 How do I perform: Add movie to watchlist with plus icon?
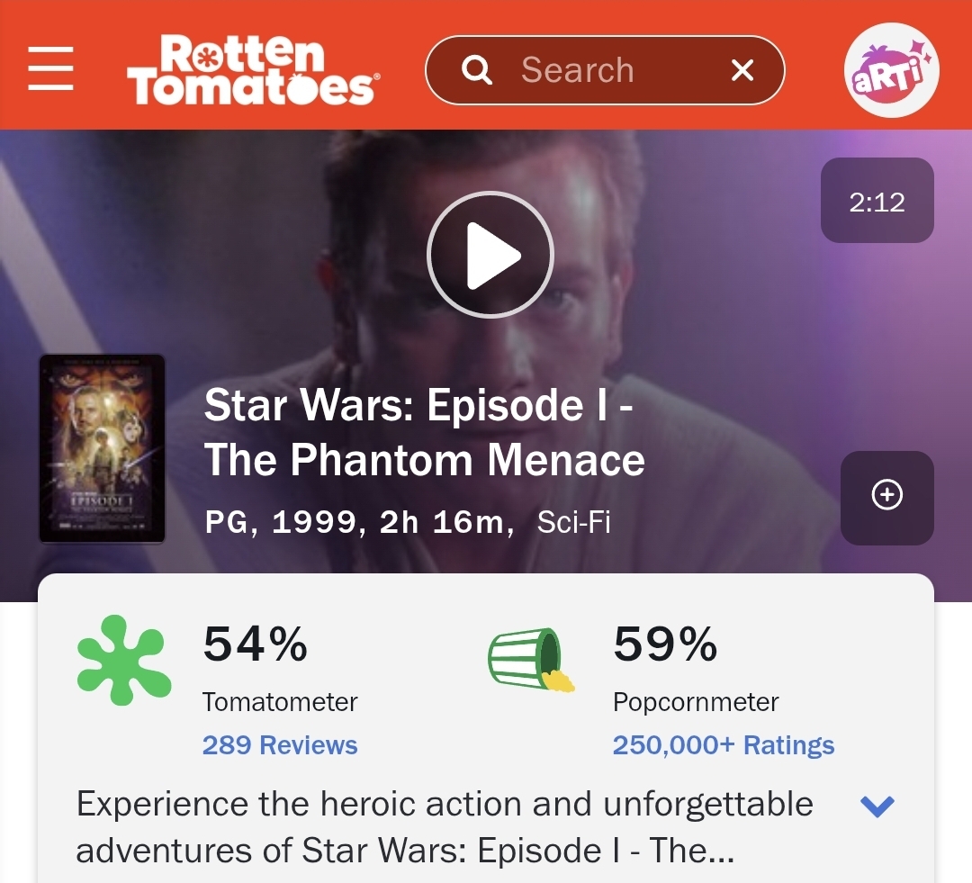click(x=886, y=495)
